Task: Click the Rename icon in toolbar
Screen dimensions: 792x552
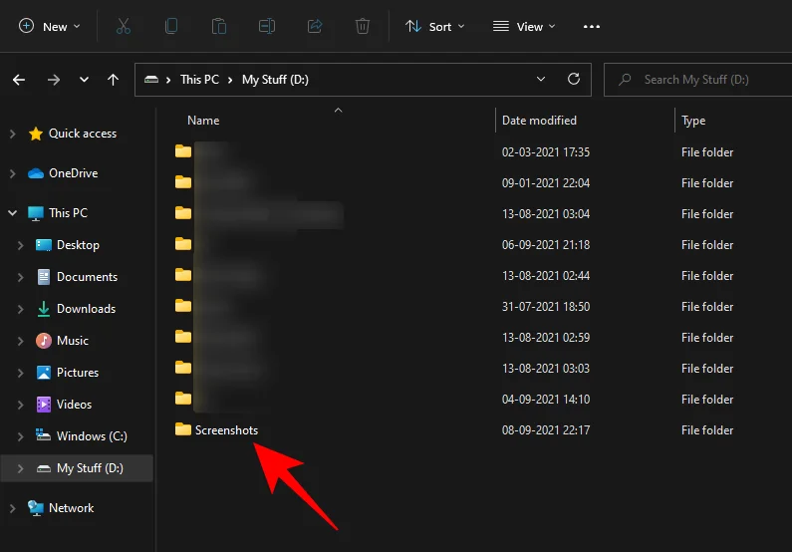Action: (267, 26)
